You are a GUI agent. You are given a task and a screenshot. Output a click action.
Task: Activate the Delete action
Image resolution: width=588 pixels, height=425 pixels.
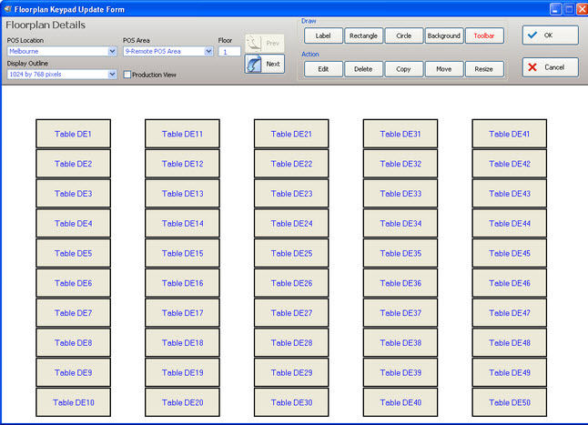click(x=363, y=69)
